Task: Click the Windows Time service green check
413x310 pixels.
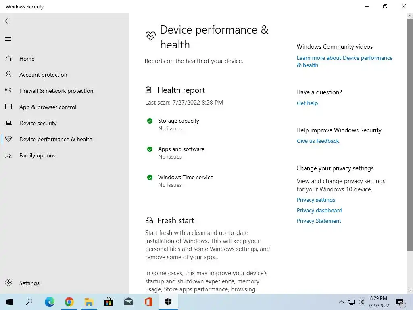Action: pos(150,178)
